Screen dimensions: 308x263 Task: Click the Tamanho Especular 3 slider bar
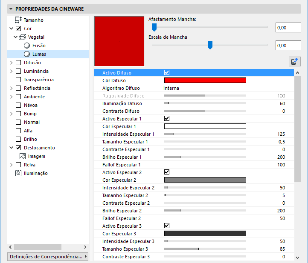click(x=205, y=249)
